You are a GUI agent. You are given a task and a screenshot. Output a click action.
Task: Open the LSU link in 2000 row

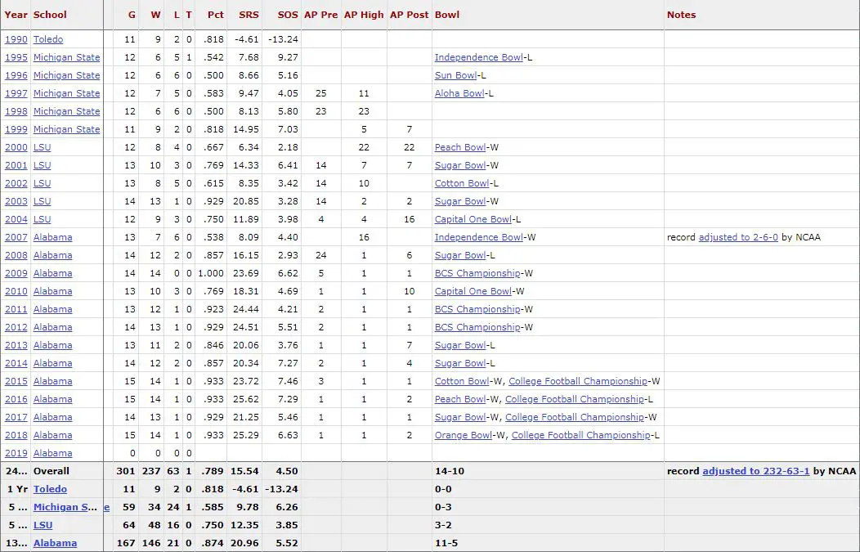(x=42, y=147)
